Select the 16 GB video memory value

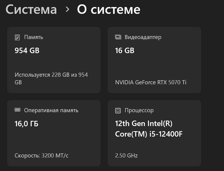pyautogui.click(x=125, y=51)
